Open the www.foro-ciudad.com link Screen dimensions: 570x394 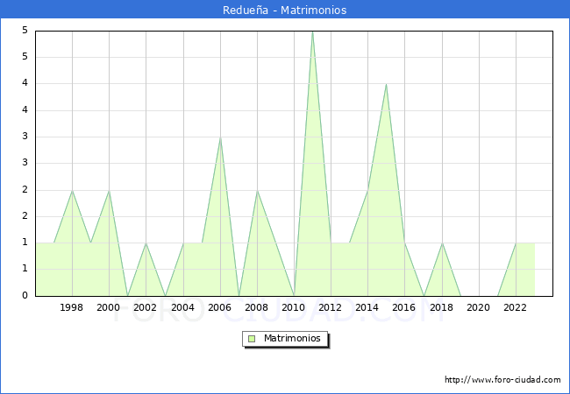[502, 380]
